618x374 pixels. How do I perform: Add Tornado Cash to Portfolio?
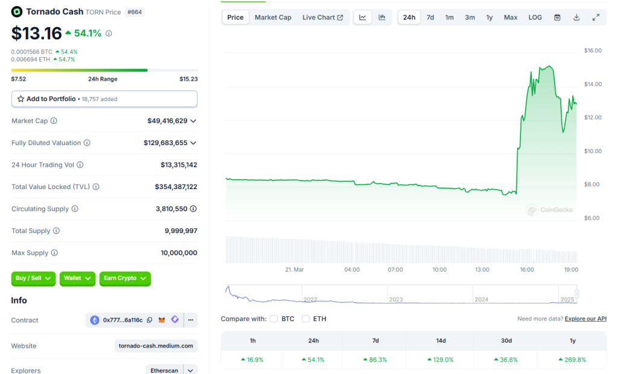(104, 99)
